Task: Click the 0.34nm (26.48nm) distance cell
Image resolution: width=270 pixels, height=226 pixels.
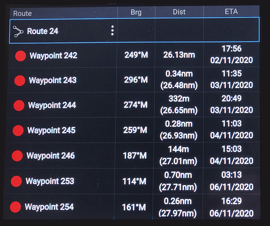Action: pos(179,80)
